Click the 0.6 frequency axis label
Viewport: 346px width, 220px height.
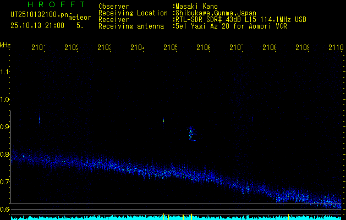pyautogui.click(x=4, y=209)
